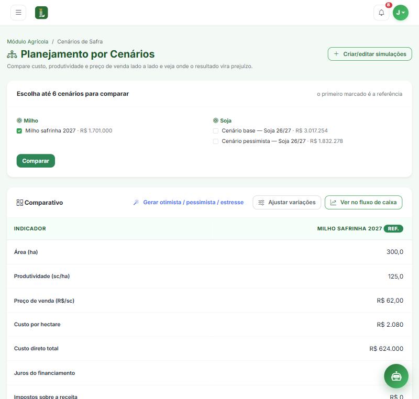The height and width of the screenshot is (399, 419).
Task: Click the R$ 62,00 price value
Action: click(x=390, y=301)
